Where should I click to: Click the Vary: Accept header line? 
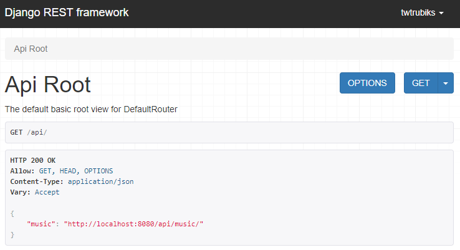(x=35, y=192)
